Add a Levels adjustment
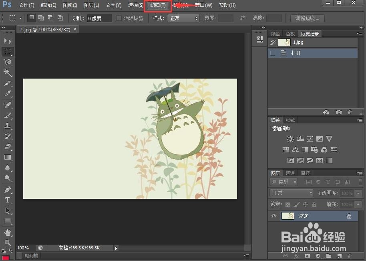 (x=300, y=139)
